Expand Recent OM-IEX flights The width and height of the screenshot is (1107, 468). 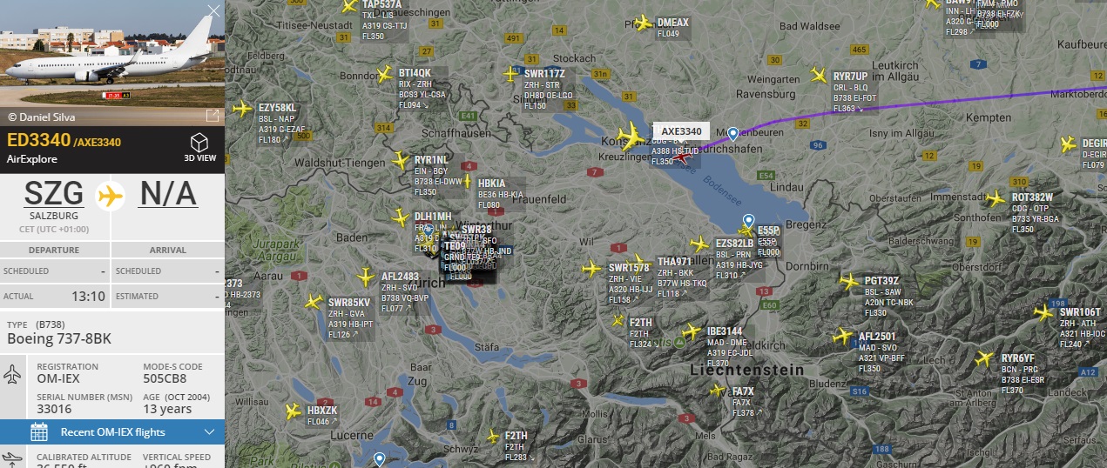(x=112, y=432)
